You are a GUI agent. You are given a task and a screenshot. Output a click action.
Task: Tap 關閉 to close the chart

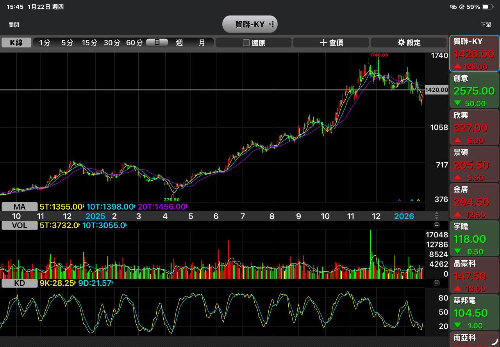14,25
